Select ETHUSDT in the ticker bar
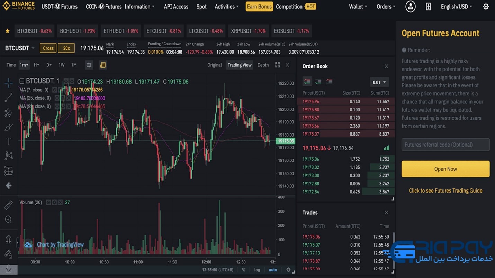This screenshot has width=495, height=278. pos(121,31)
